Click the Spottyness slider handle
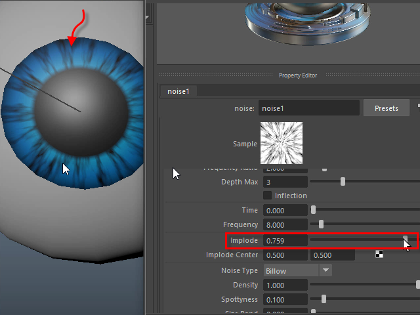 pyautogui.click(x=324, y=299)
